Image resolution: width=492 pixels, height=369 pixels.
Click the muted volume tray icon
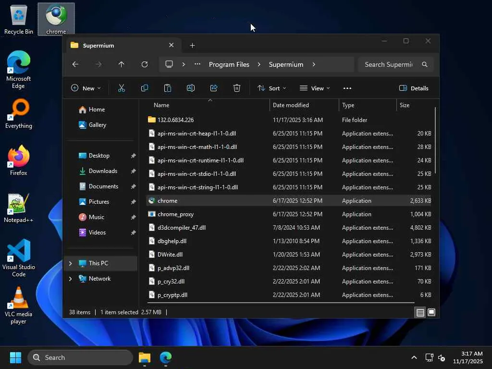click(442, 357)
